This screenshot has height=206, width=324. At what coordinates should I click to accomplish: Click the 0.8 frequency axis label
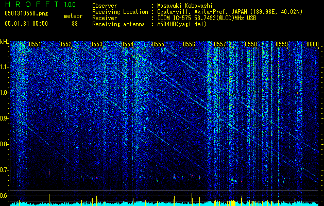(x=4, y=144)
